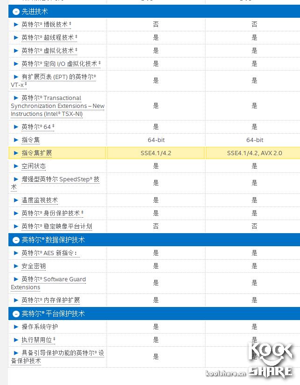Open the 增强型英特尔 SpeedStep 技术 link
The width and height of the screenshot is (300, 385).
pos(55,183)
